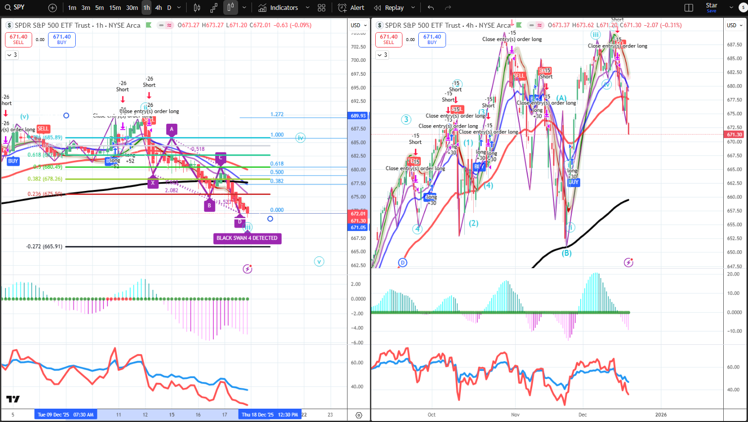Open the user profile avatar menu

[x=743, y=8]
